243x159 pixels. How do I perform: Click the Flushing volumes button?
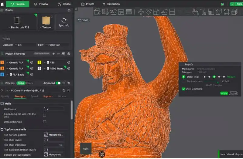(x=42, y=54)
